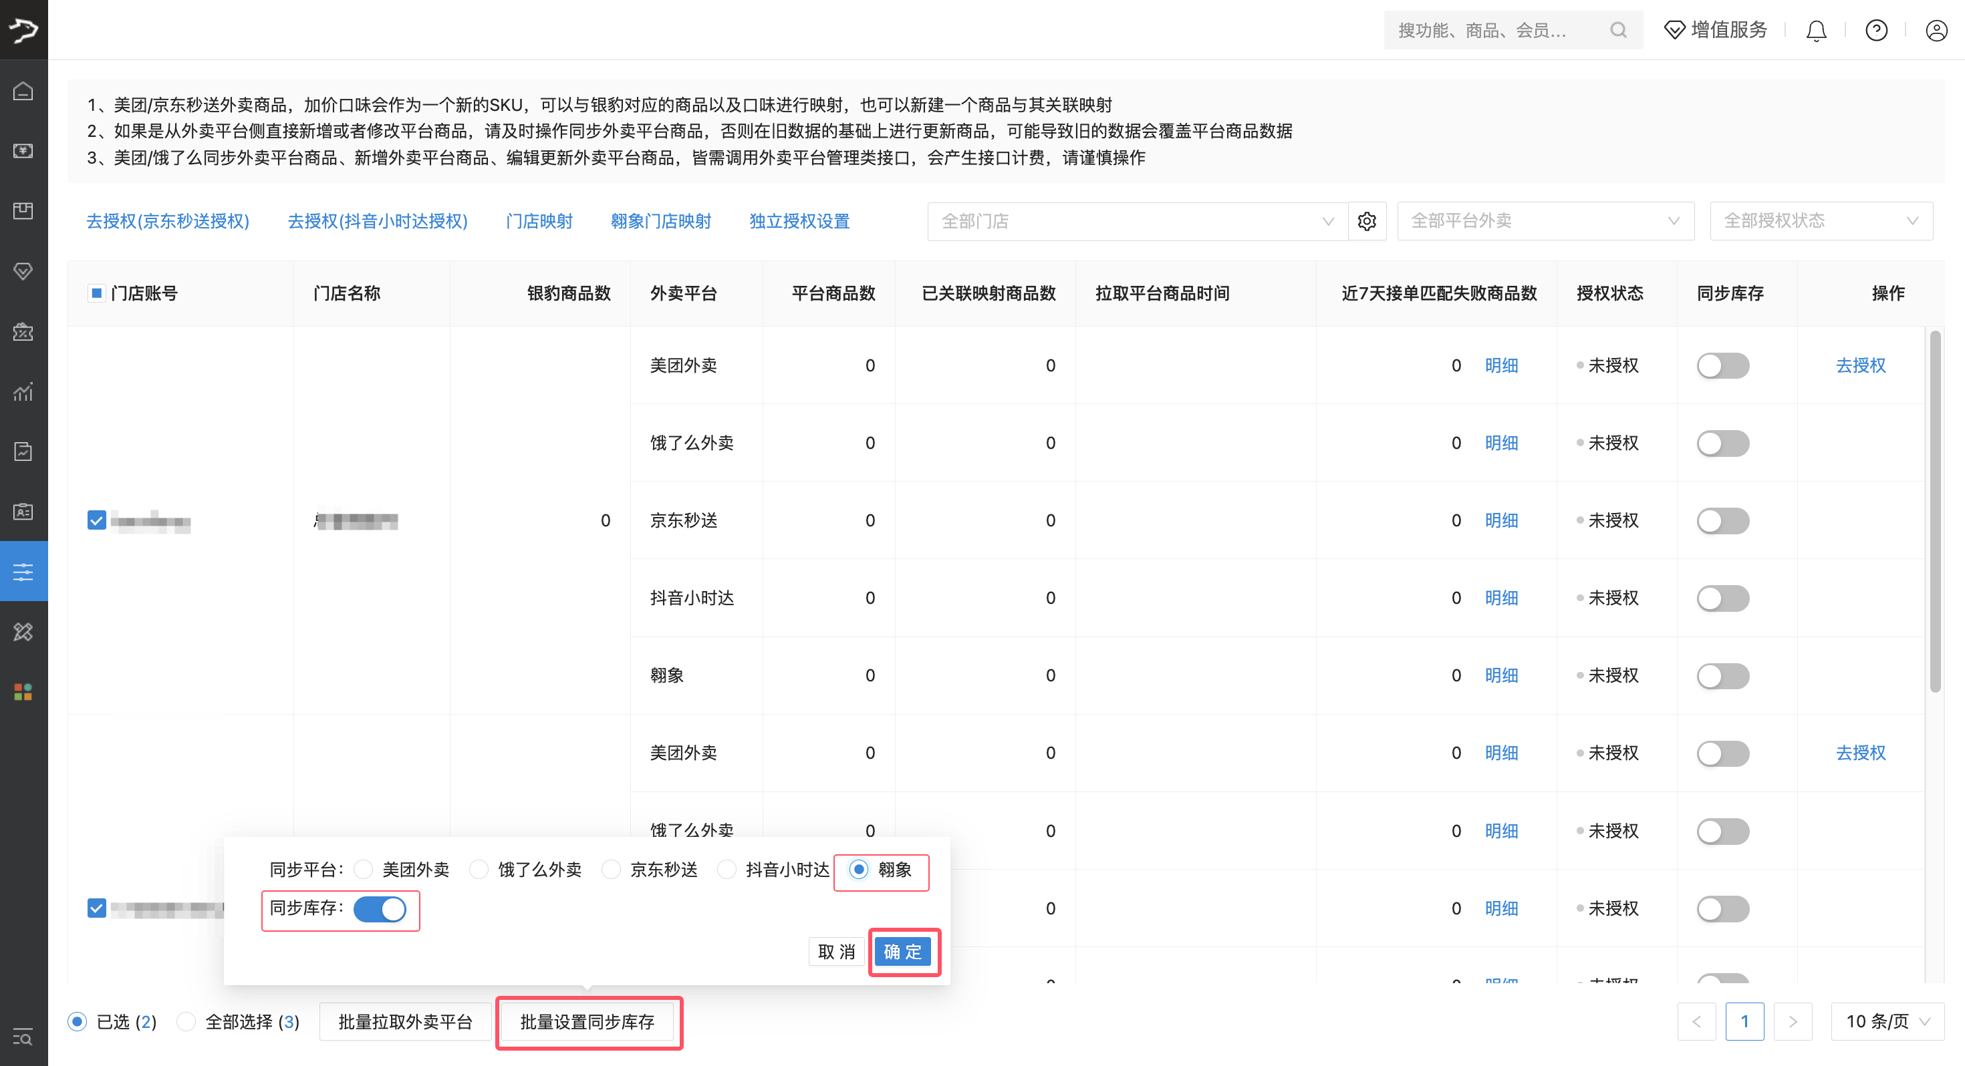Open the user account avatar icon
This screenshot has width=1965, height=1066.
[1936, 31]
